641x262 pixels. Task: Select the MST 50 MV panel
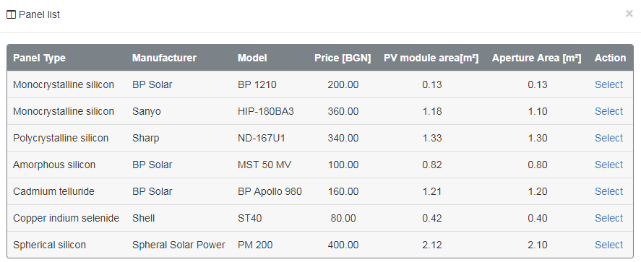(608, 165)
